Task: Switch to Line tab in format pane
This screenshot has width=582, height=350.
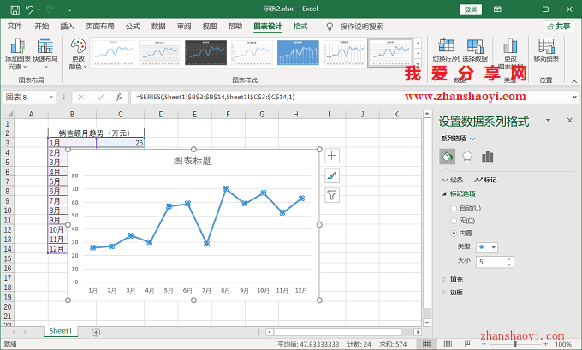Action: point(452,180)
